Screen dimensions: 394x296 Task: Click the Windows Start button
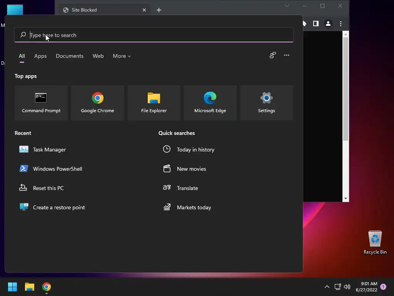[12, 287]
